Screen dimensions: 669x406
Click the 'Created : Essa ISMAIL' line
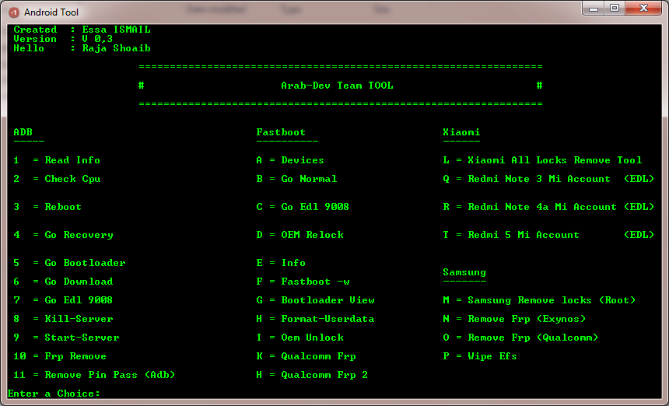82,30
